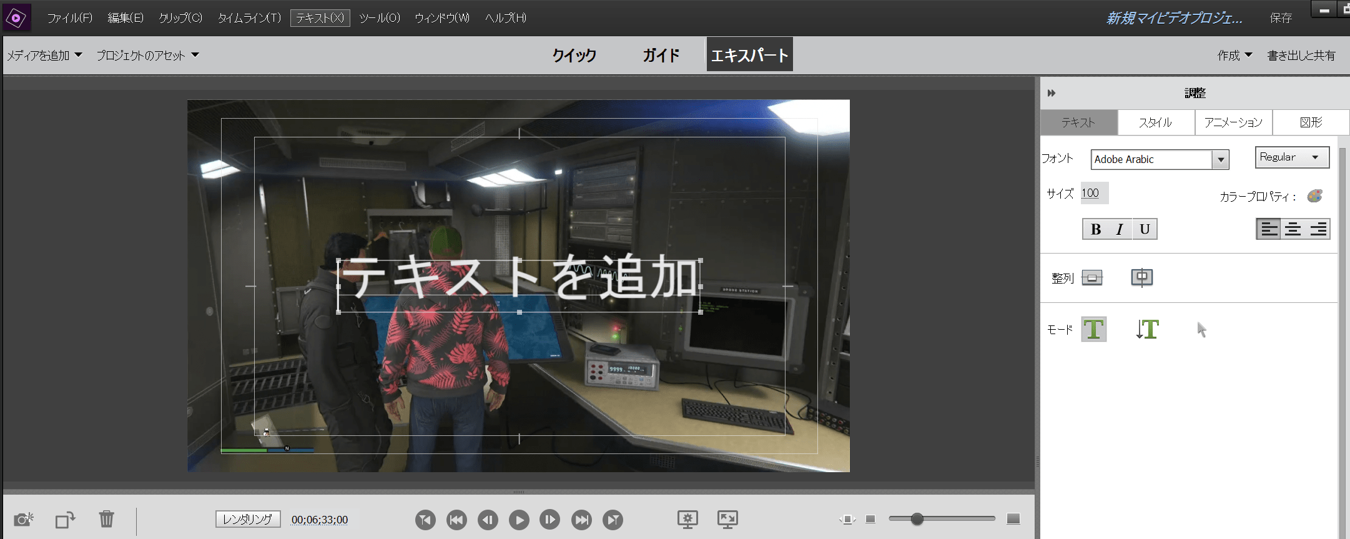Screen dimensions: 1350x539
Task: Open the クリップ(C) menu
Action: (180, 18)
